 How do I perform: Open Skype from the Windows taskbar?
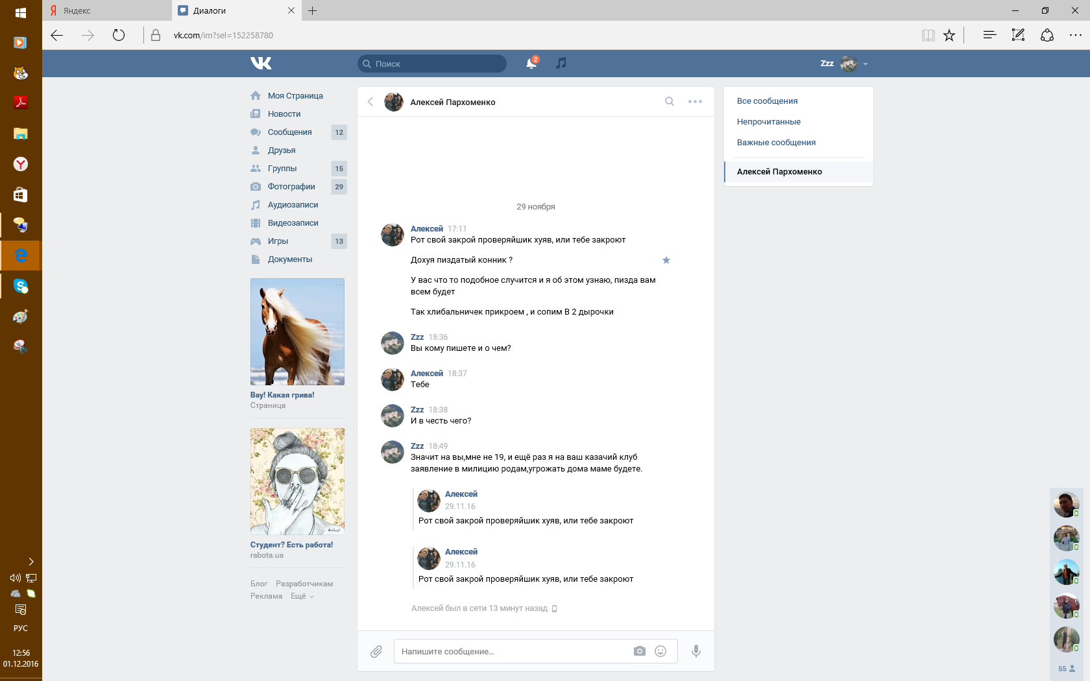tap(21, 286)
